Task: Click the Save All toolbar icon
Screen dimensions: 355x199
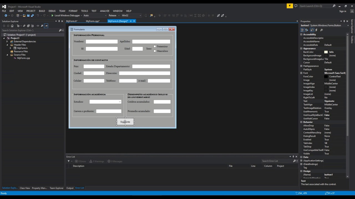Action: [32, 15]
